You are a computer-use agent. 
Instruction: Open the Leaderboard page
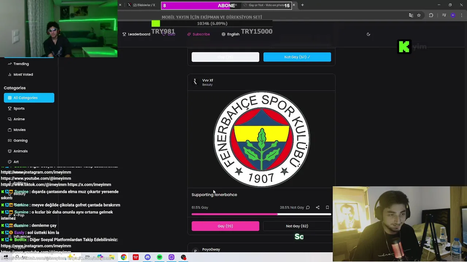tap(136, 34)
